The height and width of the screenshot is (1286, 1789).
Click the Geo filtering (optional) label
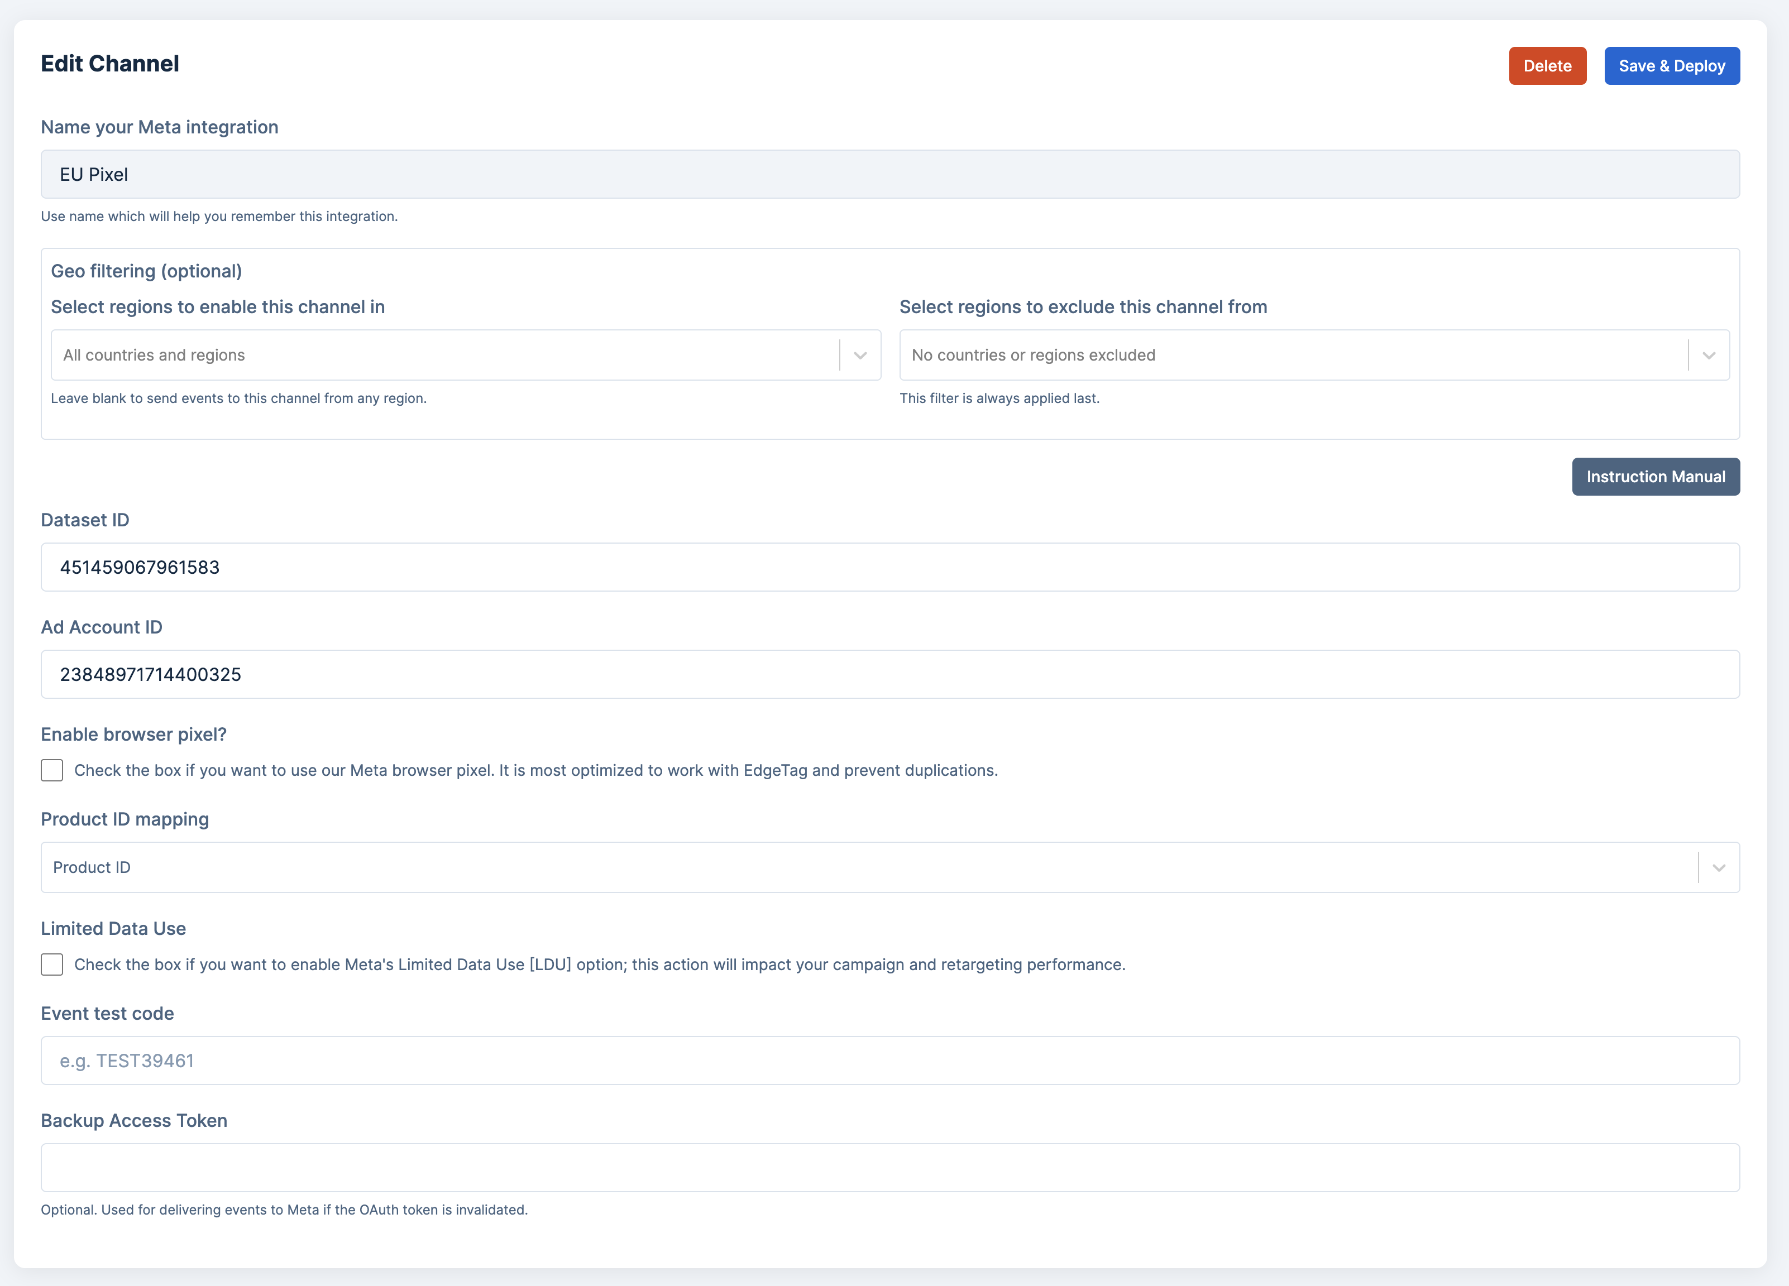[146, 271]
